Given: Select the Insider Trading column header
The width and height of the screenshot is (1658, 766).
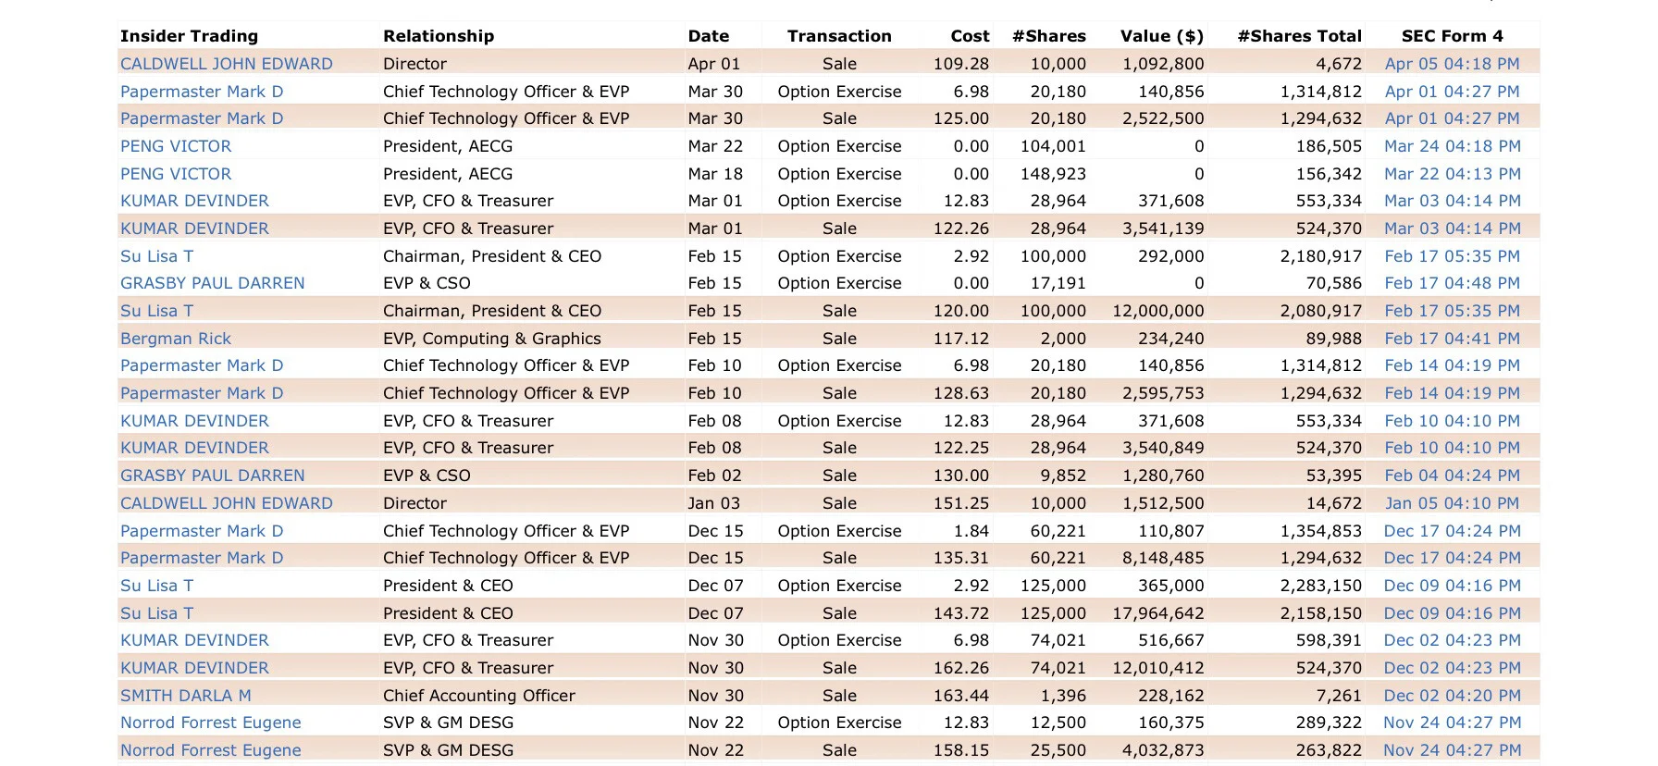Looking at the screenshot, I should [189, 36].
